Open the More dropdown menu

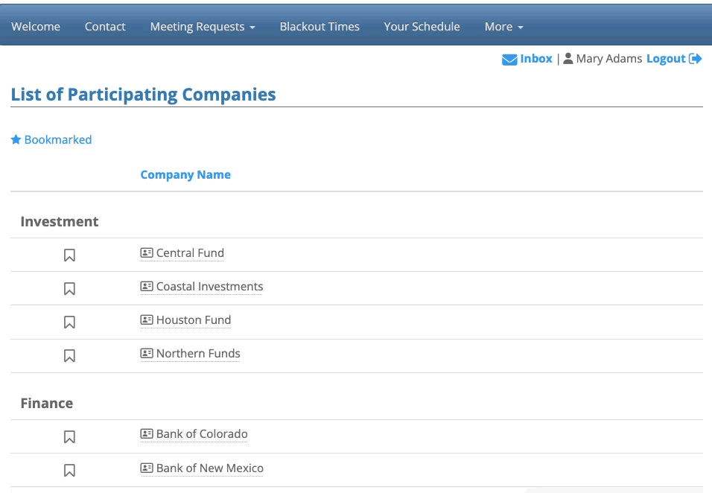coord(503,27)
